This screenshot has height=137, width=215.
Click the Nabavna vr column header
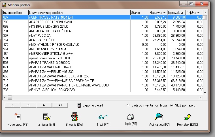point(158,13)
